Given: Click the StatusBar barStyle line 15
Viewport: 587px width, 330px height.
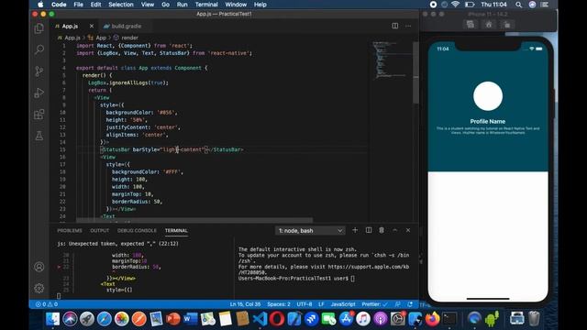Looking at the screenshot, I should [172, 149].
